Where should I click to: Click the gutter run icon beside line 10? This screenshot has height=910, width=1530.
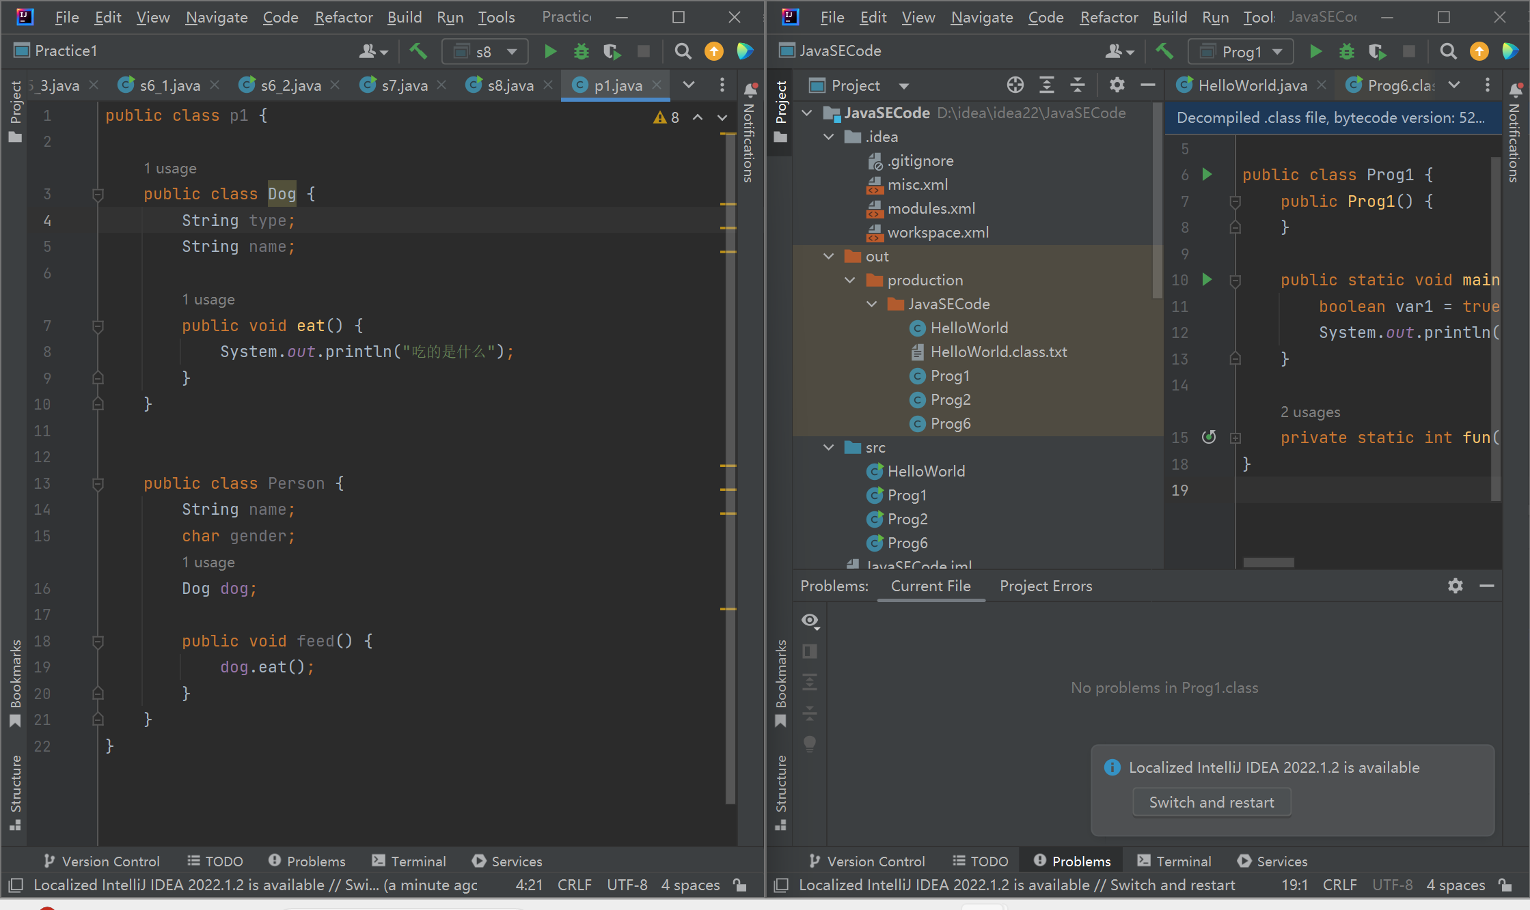tap(1207, 280)
